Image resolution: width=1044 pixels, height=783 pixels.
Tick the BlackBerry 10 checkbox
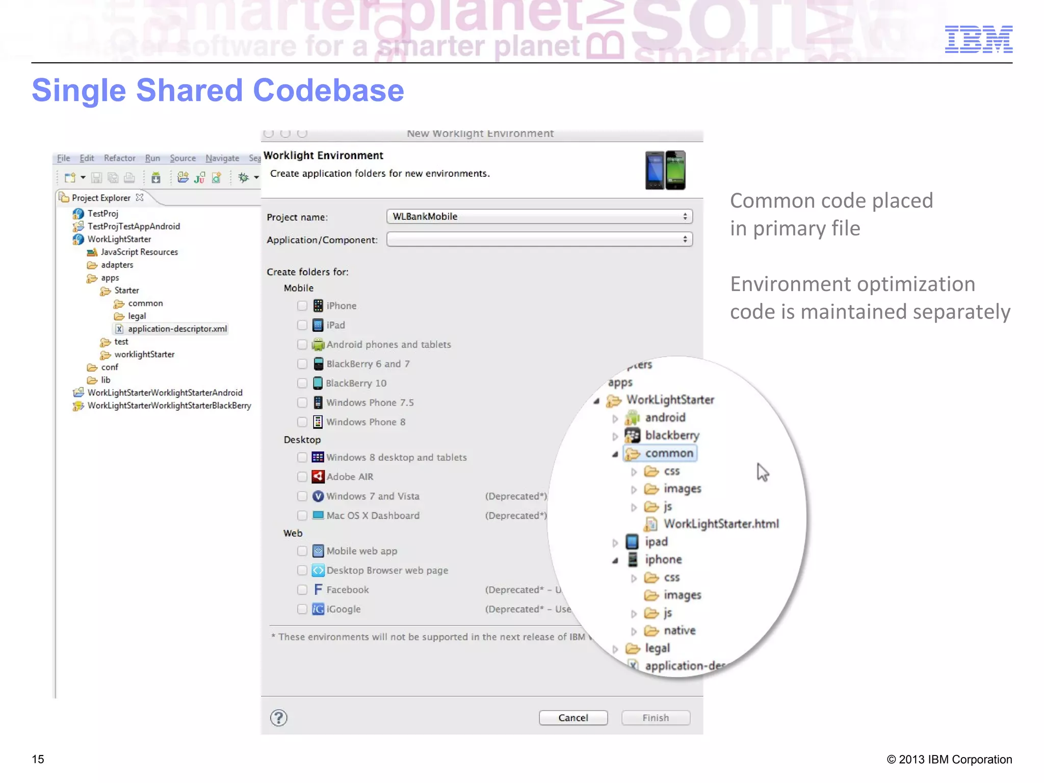[302, 383]
